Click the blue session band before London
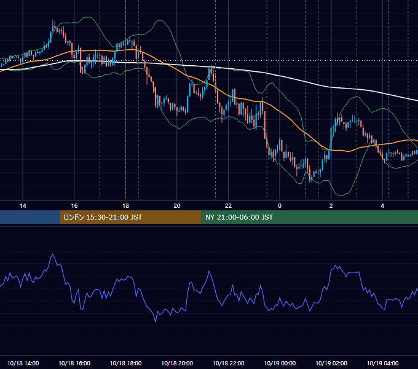The image size is (418, 369). coord(30,217)
